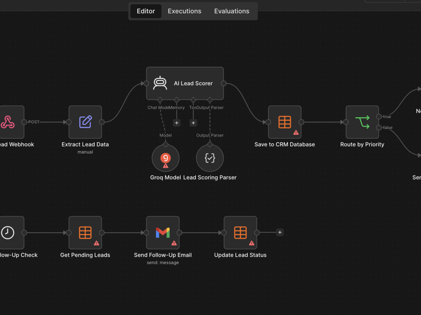Click the Model diamond atop Groq Model
421x315 pixels.
pyautogui.click(x=165, y=144)
